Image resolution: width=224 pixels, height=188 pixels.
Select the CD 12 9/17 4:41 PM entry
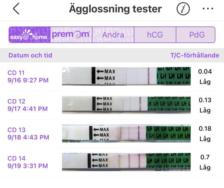tap(28, 105)
